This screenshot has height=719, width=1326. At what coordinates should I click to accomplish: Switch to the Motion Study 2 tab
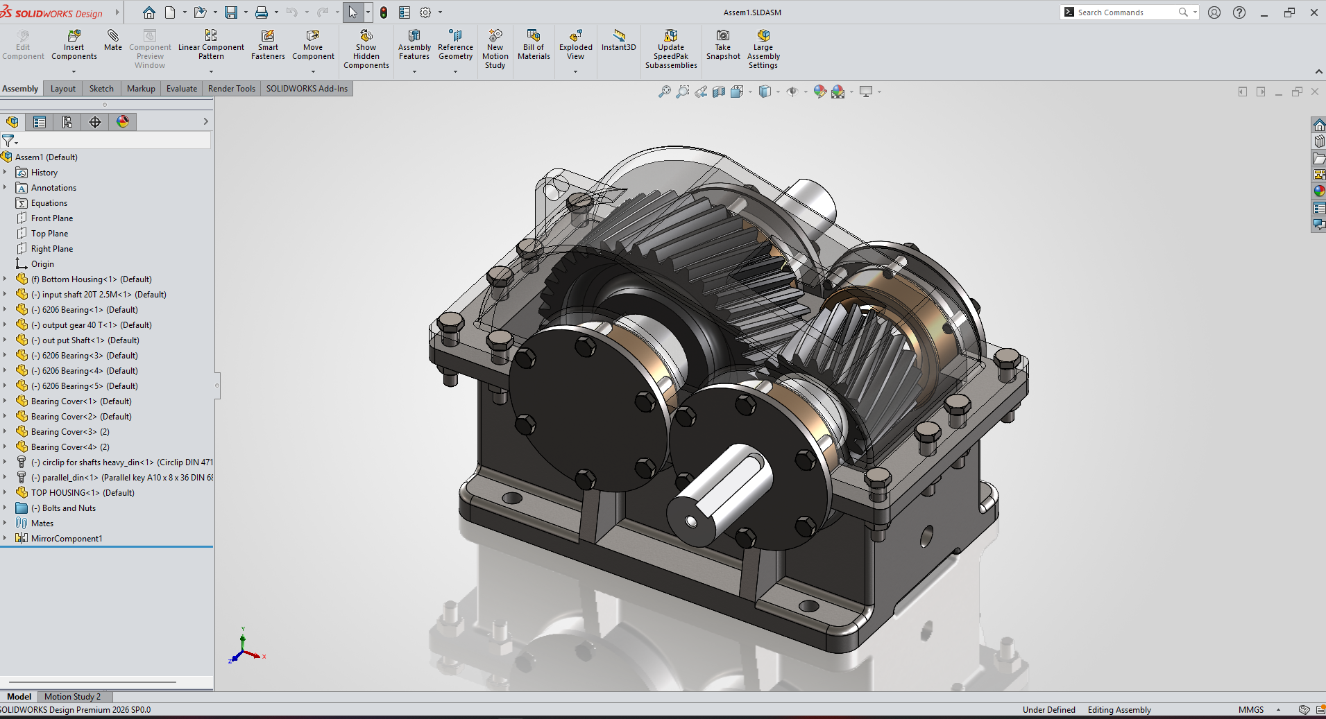click(72, 697)
